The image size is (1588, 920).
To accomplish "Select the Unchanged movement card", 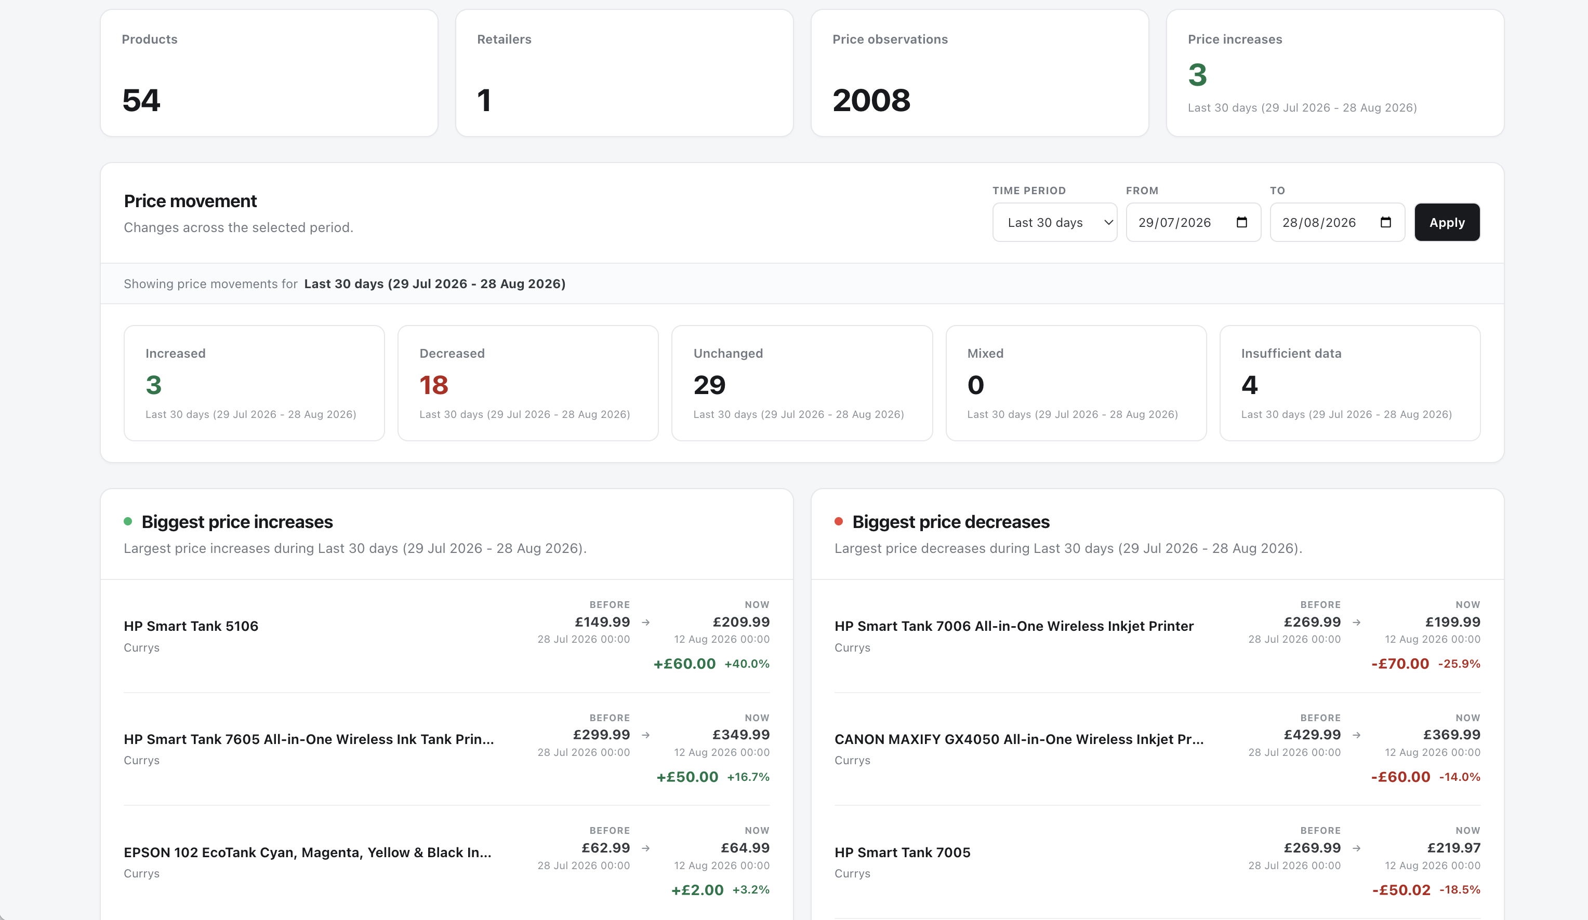I will pyautogui.click(x=802, y=383).
